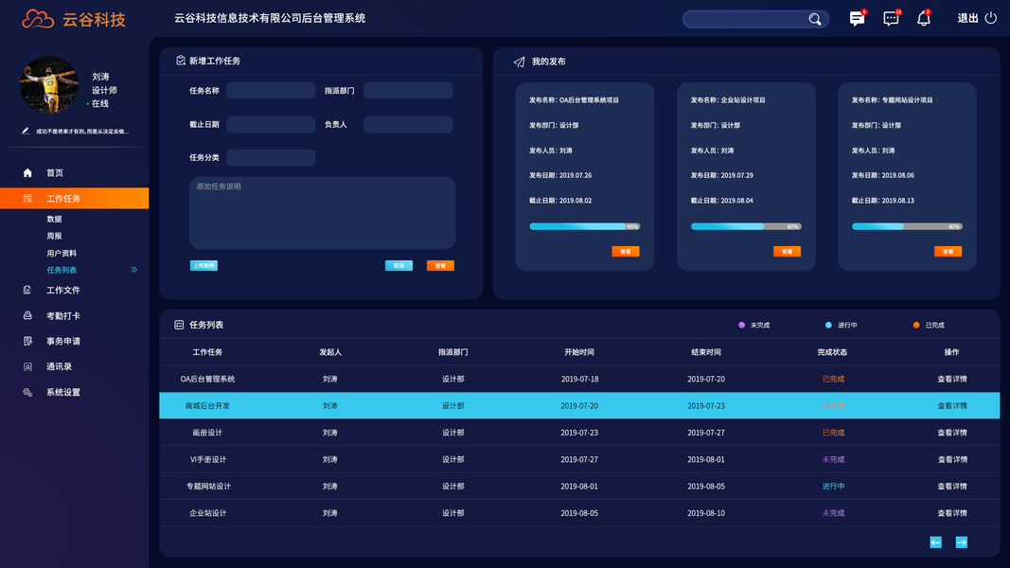Screen dimensions: 1010x568
Task: Click the 添加任务说明 text area
Action: point(322,213)
